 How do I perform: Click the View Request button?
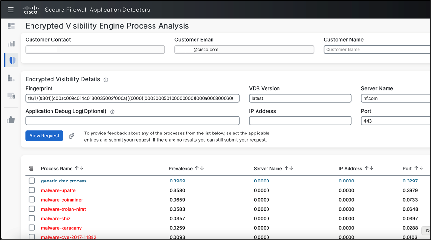pos(44,135)
